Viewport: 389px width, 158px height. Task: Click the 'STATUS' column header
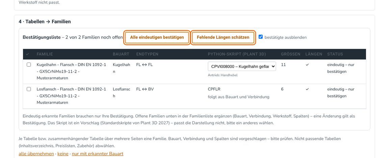335,54
